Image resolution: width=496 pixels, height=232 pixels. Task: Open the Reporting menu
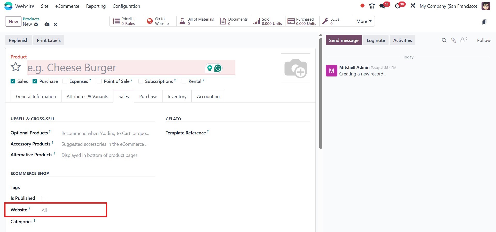96,6
